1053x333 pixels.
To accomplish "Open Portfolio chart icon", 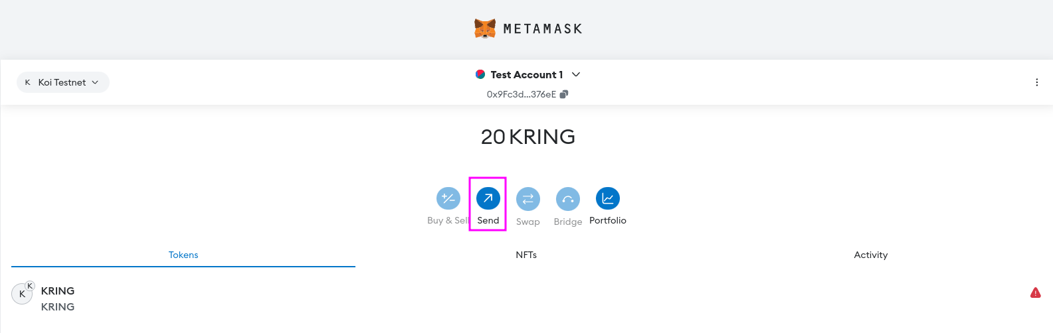I will [x=607, y=198].
